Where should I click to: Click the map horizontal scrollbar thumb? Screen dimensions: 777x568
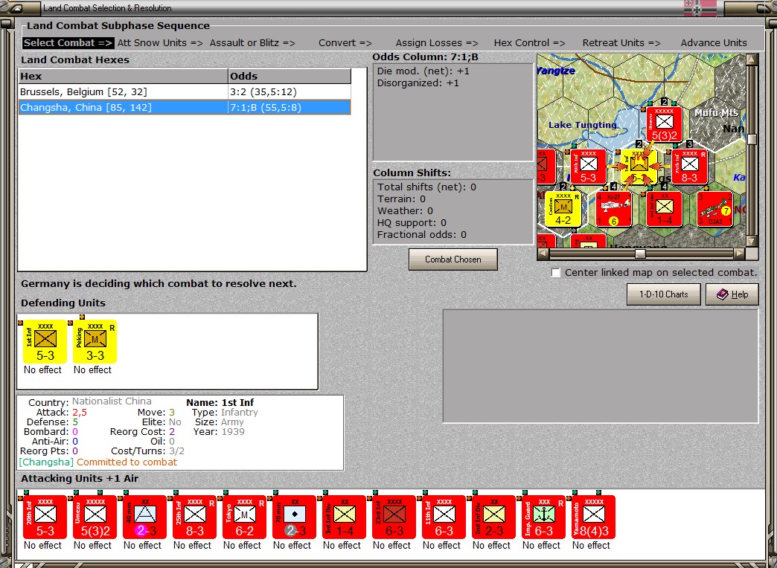pos(640,254)
